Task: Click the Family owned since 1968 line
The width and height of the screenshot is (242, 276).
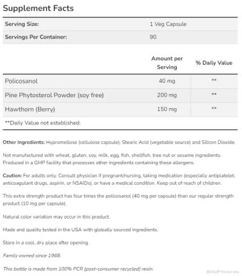Action: (x=32, y=255)
